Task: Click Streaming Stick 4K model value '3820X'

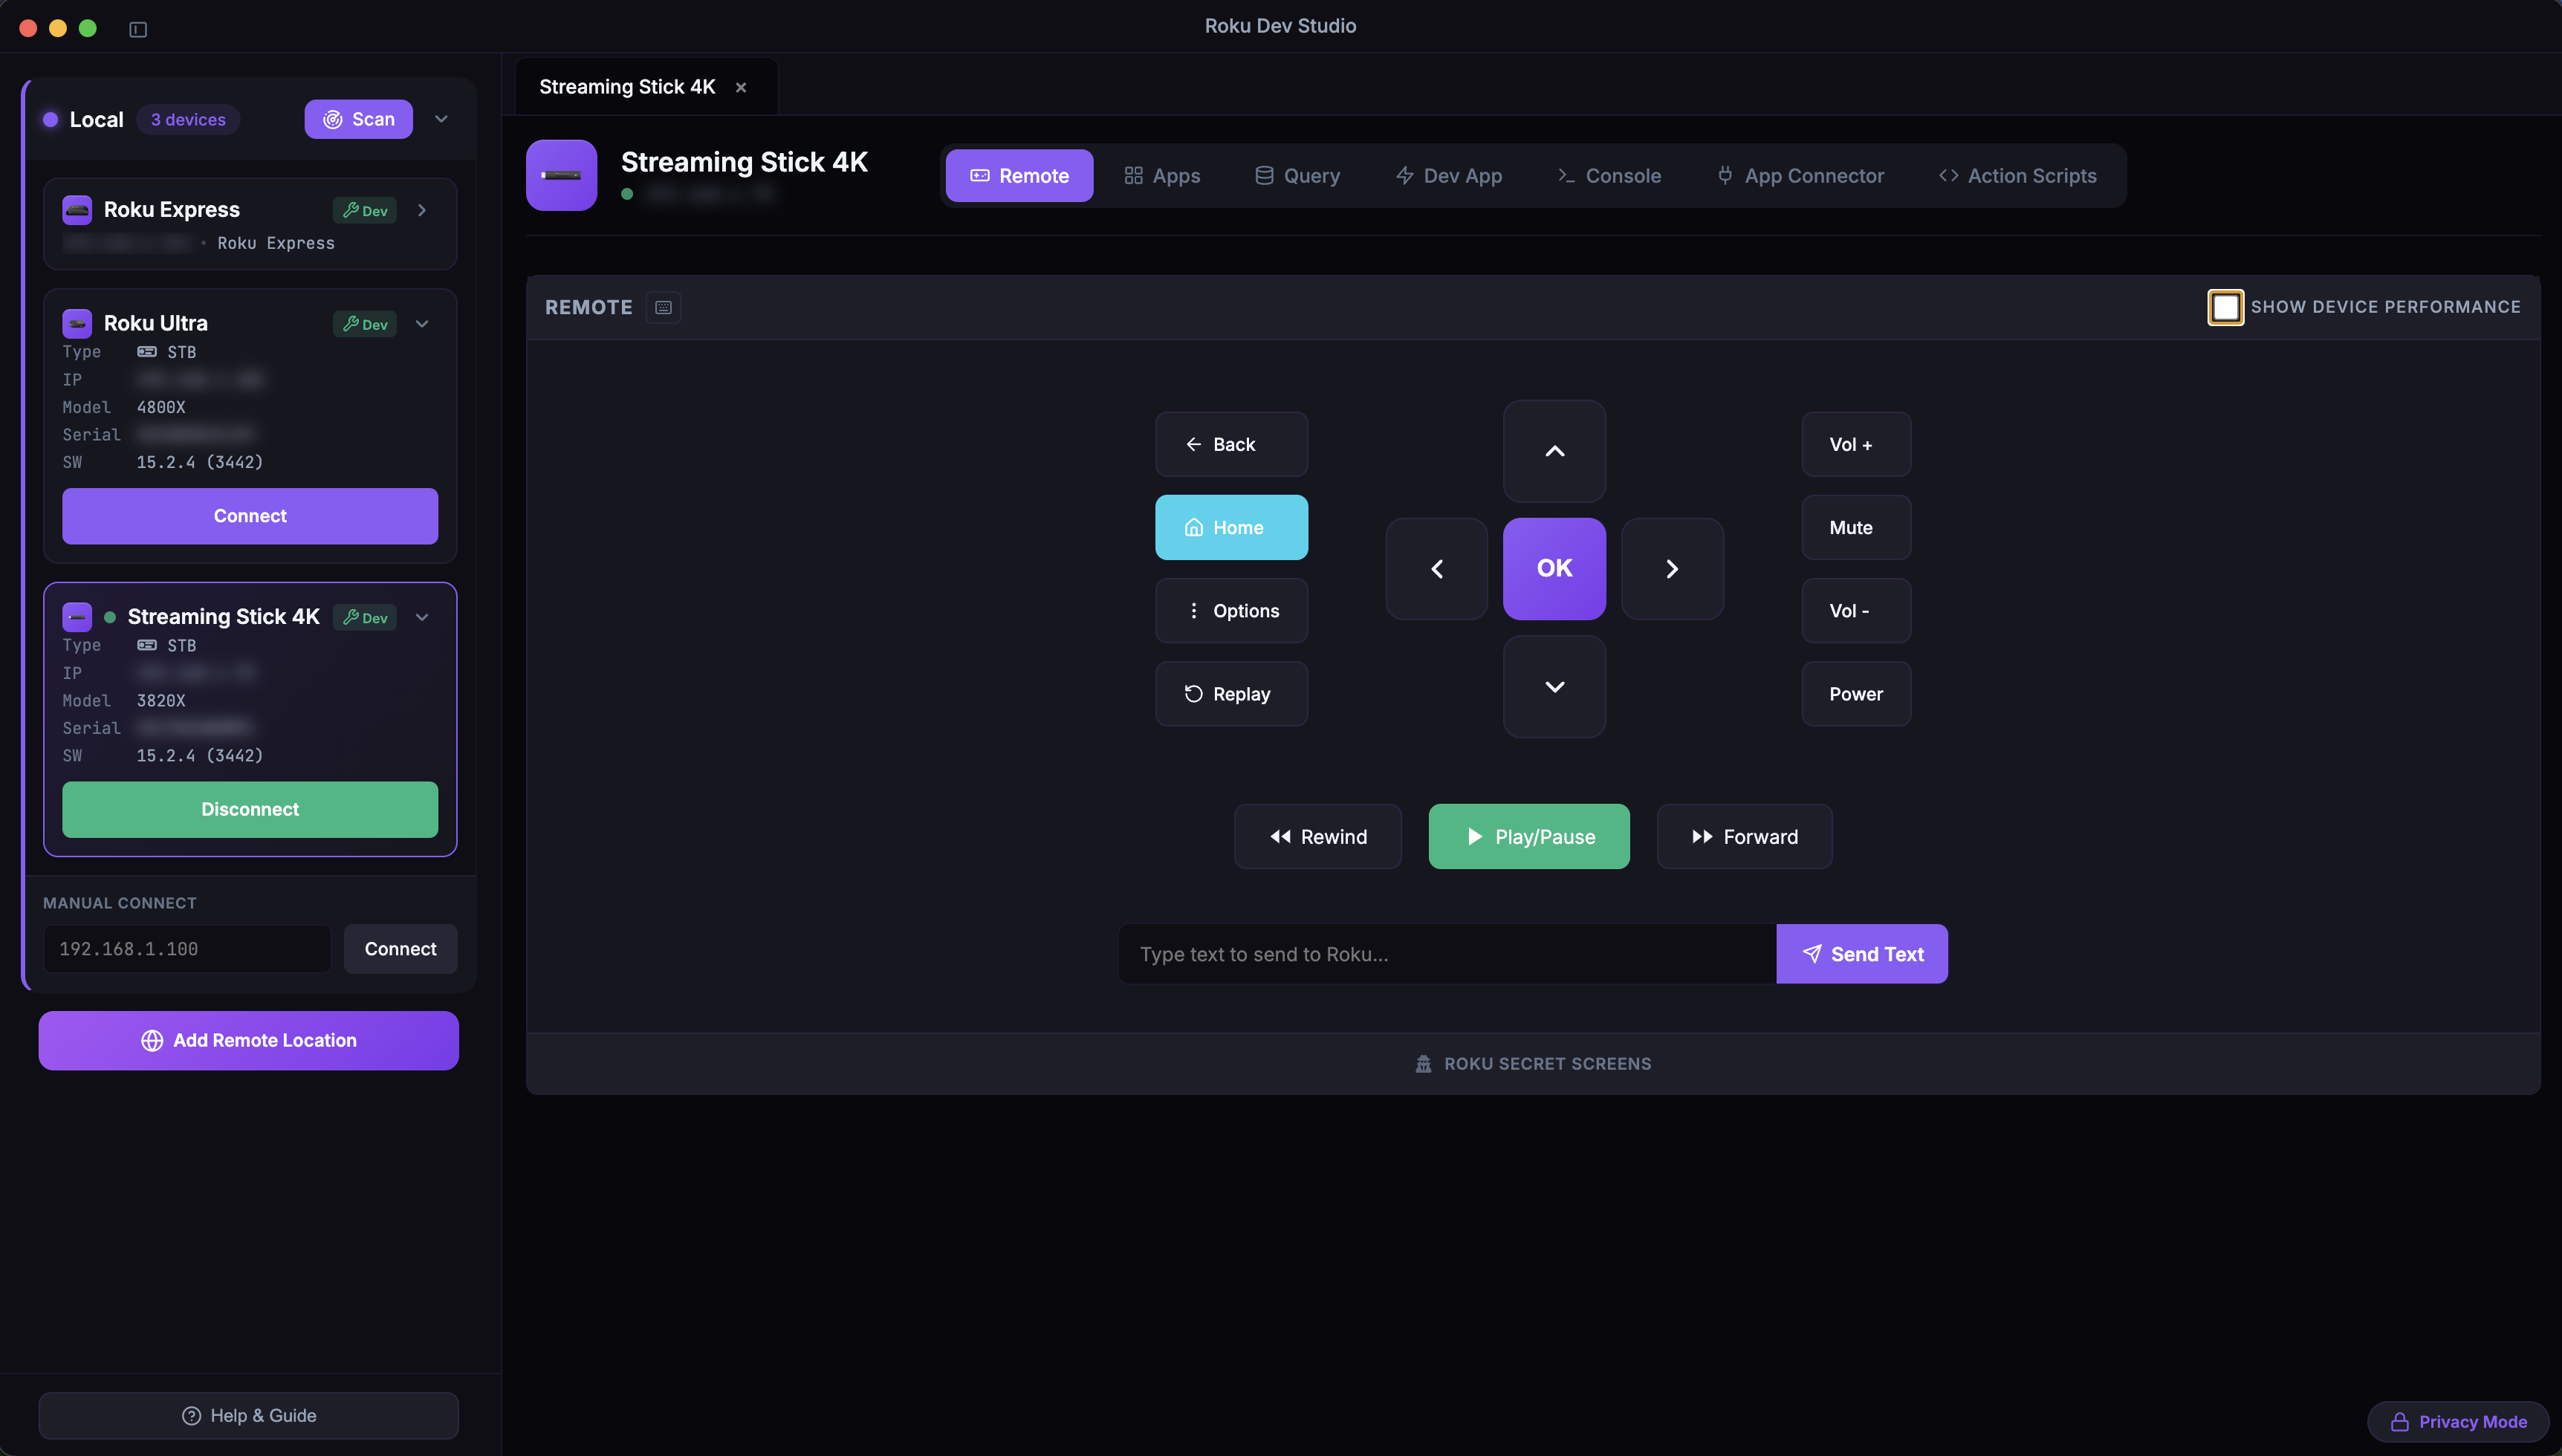Action: point(161,701)
